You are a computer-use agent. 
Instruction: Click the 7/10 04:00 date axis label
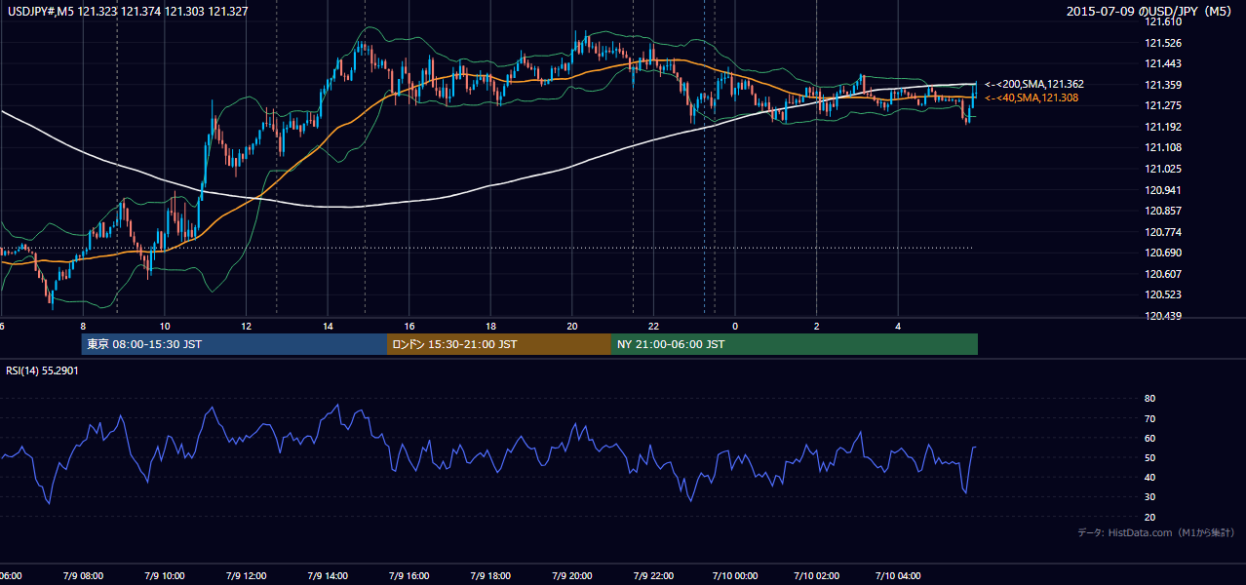click(898, 576)
